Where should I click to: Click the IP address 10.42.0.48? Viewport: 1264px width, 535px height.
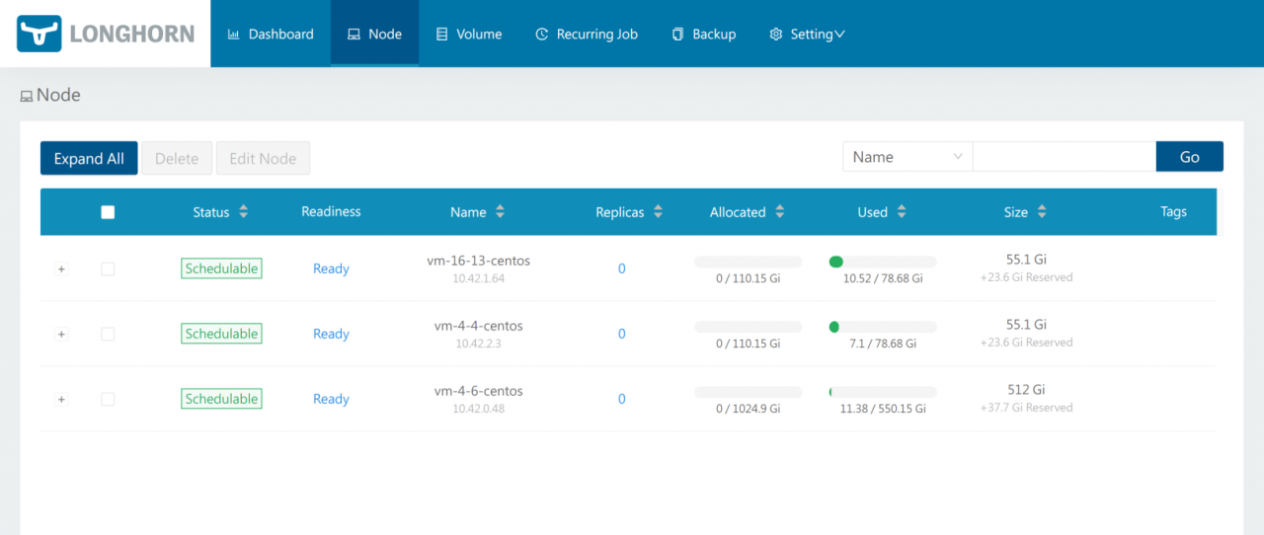click(478, 409)
